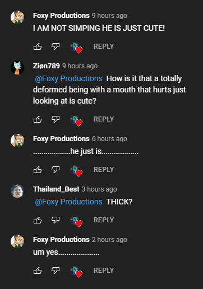The width and height of the screenshot is (203, 289).
Task: Open Ziøn789's channel name
Action: (47, 66)
